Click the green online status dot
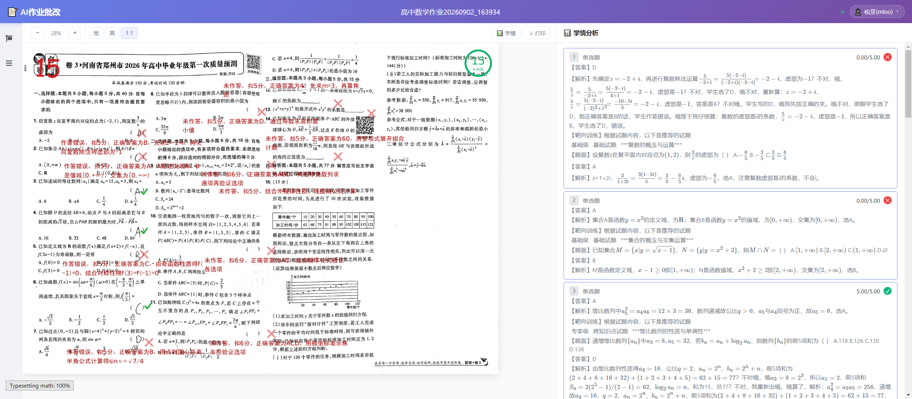912x399 pixels. (x=843, y=12)
